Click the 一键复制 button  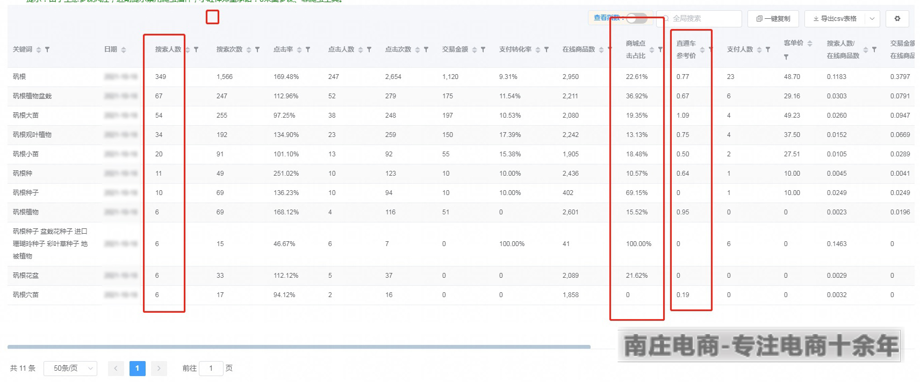click(x=773, y=18)
